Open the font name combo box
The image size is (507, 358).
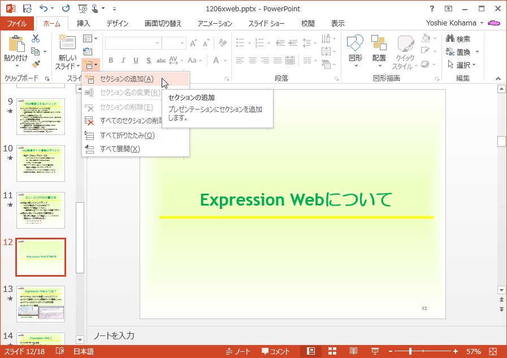[x=133, y=43]
